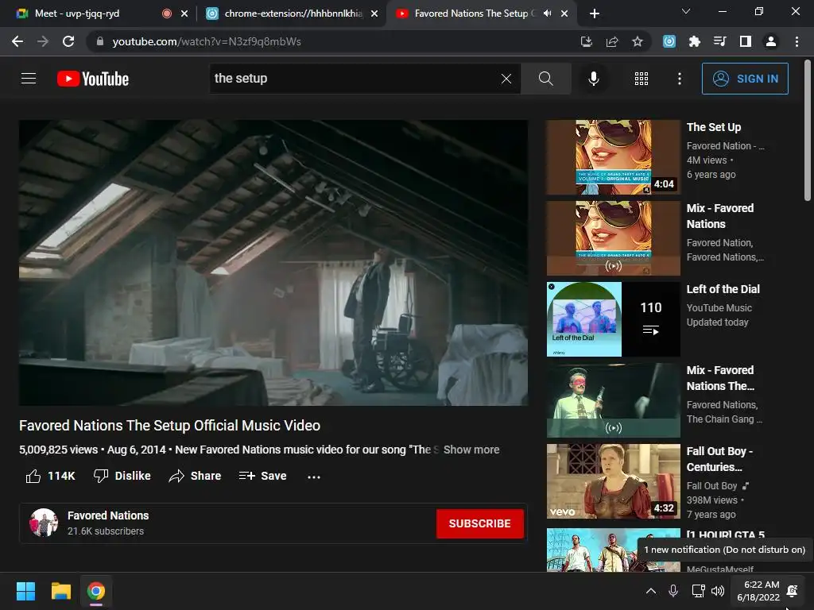Share the video

click(196, 476)
